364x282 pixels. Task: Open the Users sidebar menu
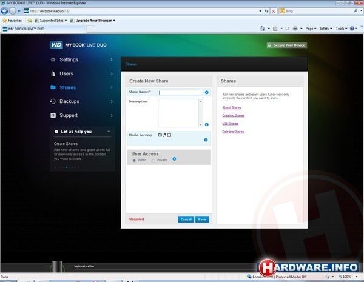coord(82,73)
